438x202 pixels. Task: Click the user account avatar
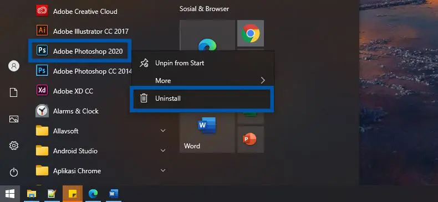14,66
